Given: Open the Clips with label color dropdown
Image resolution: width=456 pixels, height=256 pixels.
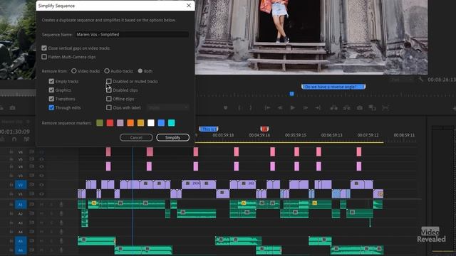Looking at the screenshot, I should click(x=168, y=107).
